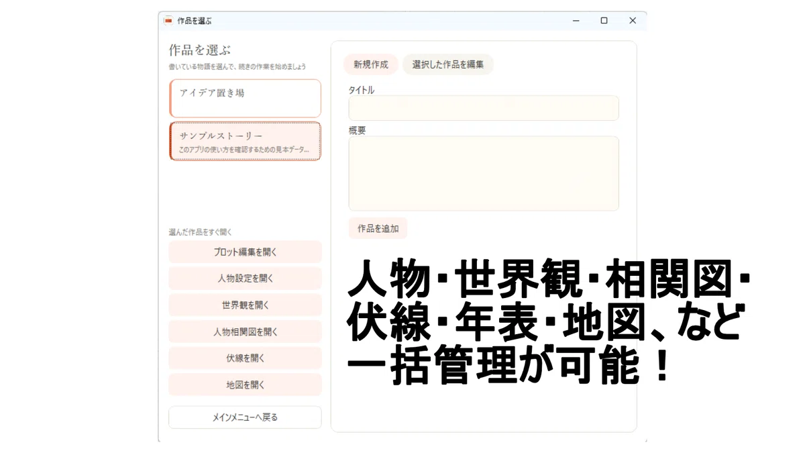Focus the 概要 text area
805x453 pixels.
click(x=484, y=174)
